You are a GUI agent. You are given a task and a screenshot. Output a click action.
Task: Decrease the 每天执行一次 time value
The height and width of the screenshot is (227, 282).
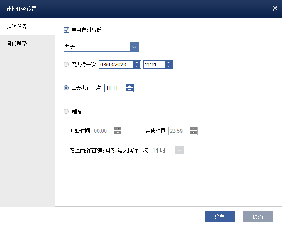(130, 90)
